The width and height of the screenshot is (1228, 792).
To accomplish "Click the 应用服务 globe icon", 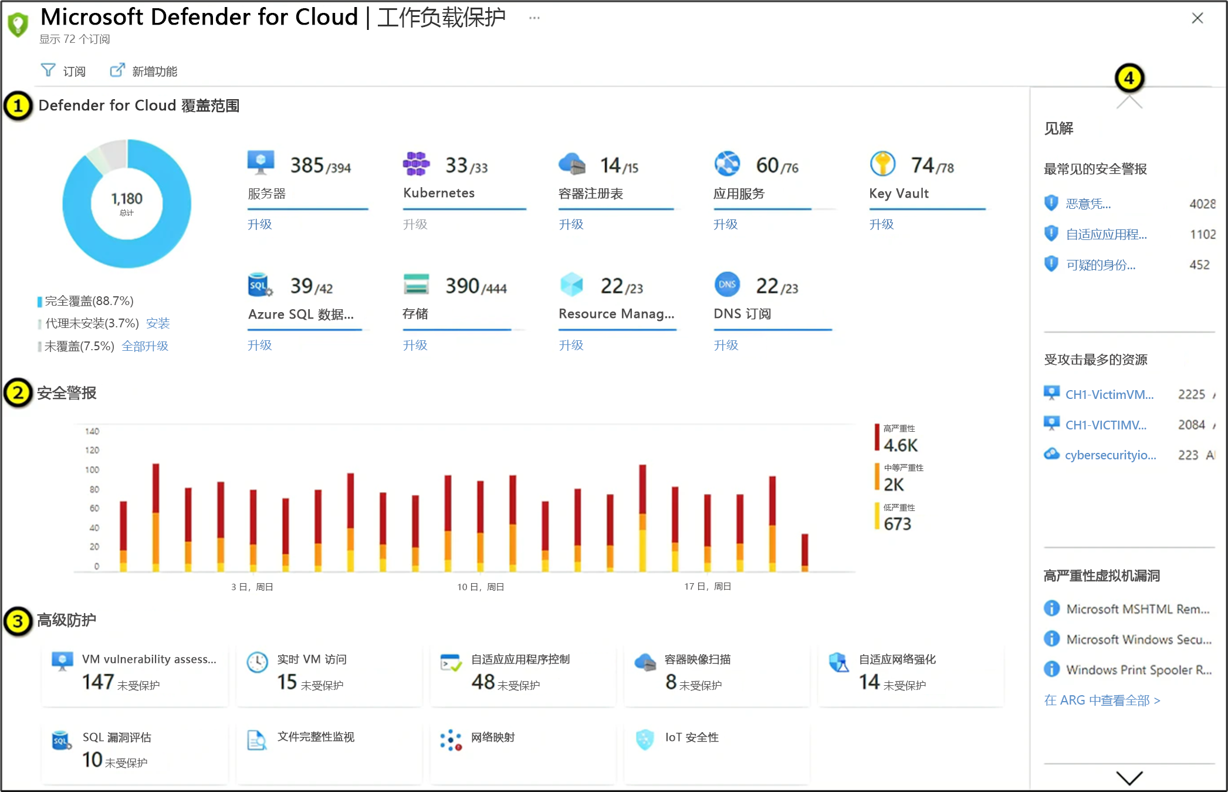I will tap(728, 164).
